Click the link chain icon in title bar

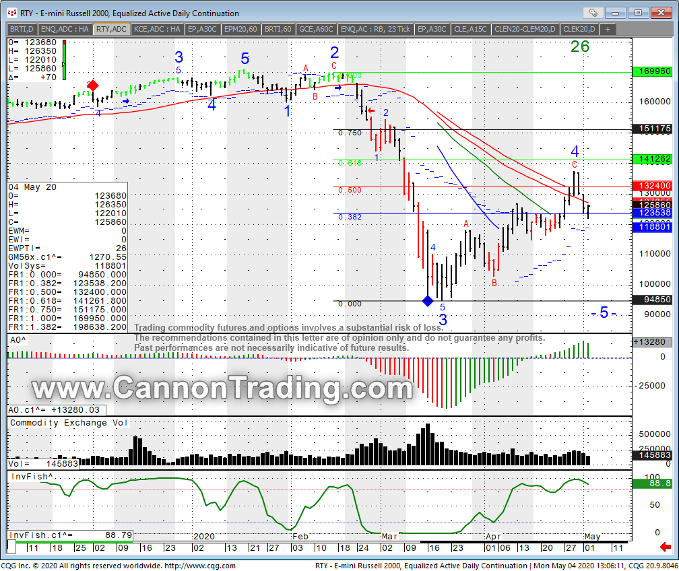tap(593, 12)
